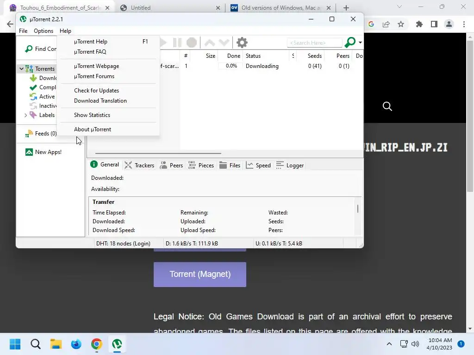Switch to the Files tab

pyautogui.click(x=230, y=165)
